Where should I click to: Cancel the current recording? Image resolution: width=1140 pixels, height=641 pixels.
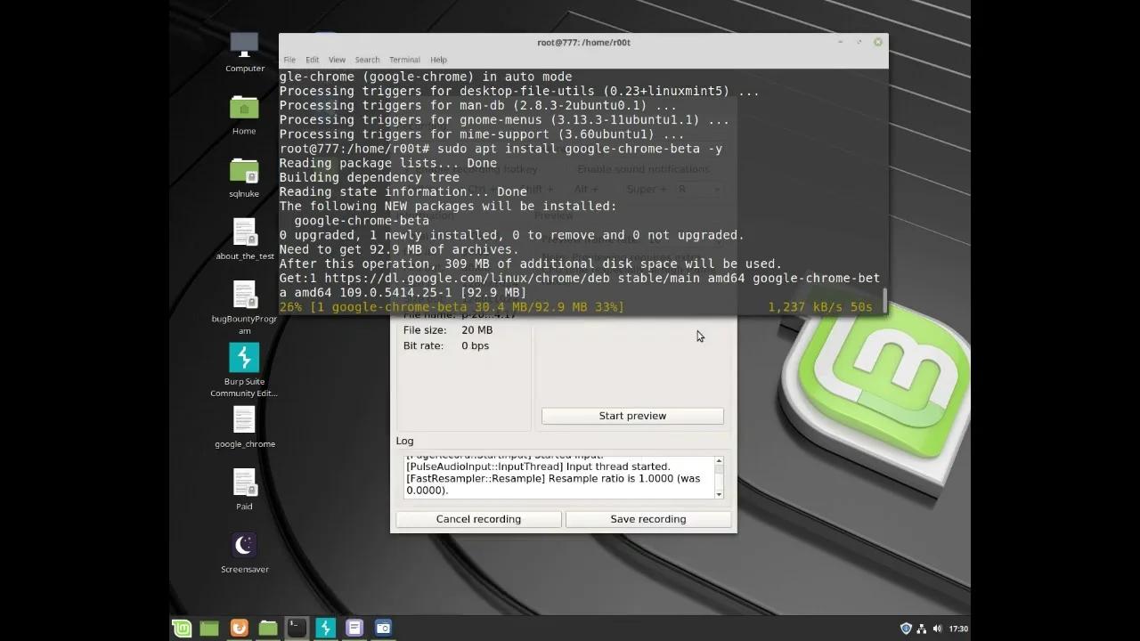(478, 519)
